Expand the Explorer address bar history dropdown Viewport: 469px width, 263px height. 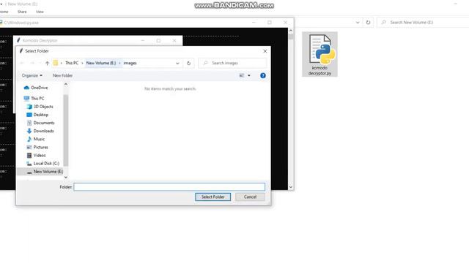358,23
